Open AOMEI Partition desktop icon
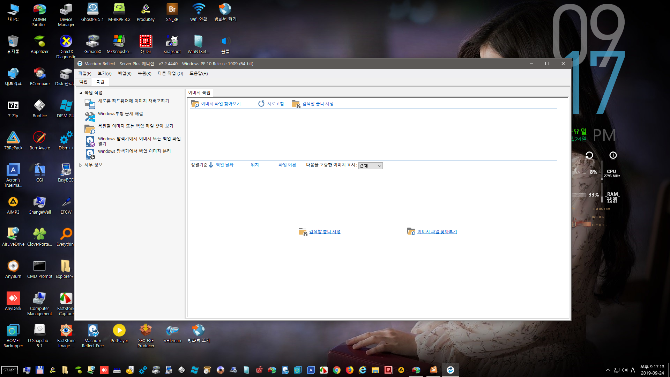Image resolution: width=670 pixels, height=377 pixels. pos(39,14)
